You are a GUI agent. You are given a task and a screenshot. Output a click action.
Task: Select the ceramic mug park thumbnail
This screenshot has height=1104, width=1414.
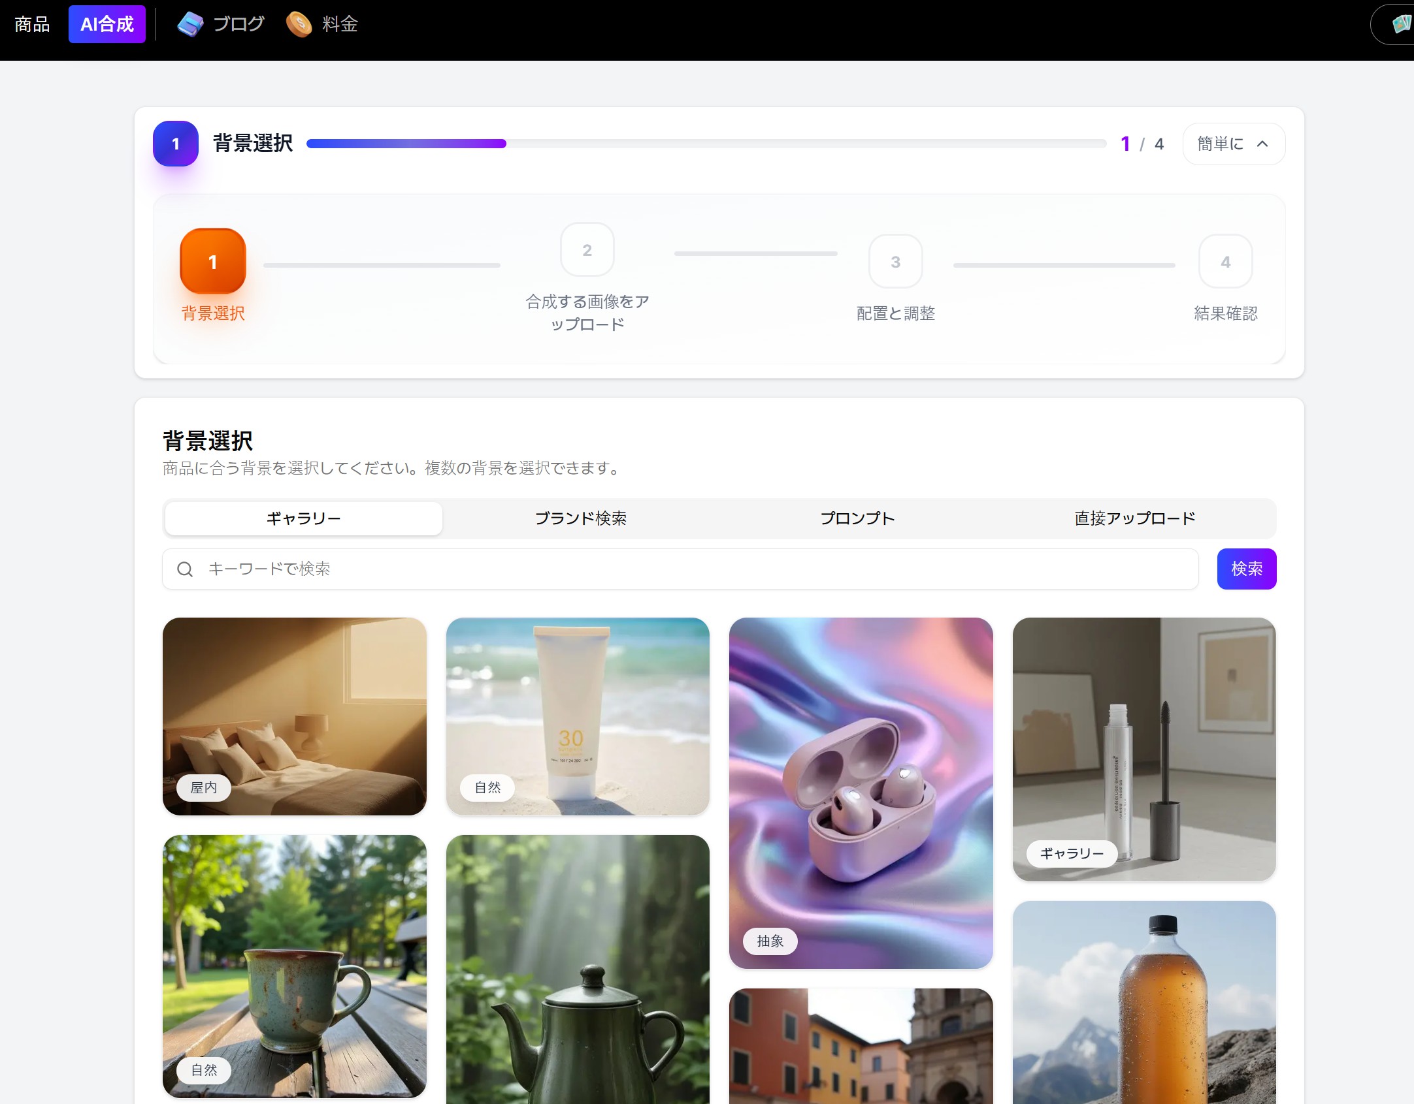point(295,966)
